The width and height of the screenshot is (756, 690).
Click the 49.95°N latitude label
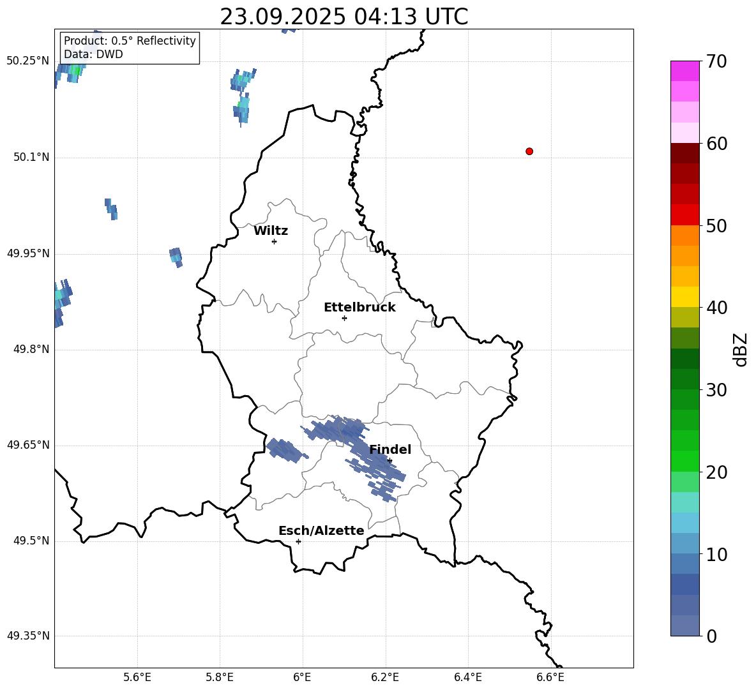coord(28,253)
